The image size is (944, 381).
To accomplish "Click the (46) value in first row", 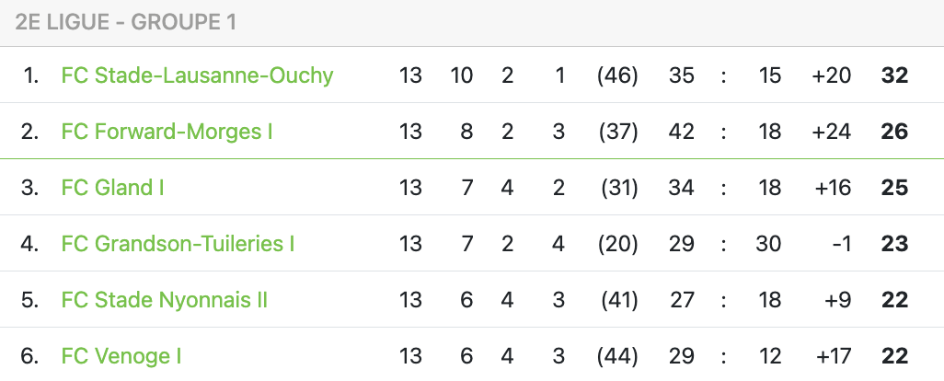I will point(617,75).
